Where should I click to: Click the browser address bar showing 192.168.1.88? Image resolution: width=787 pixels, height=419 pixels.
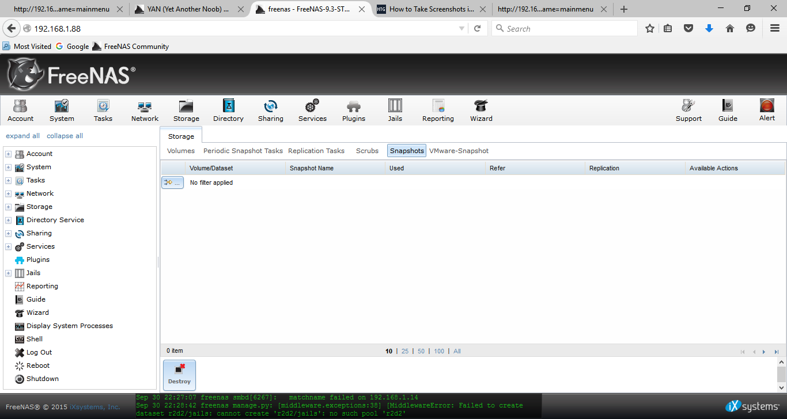point(245,29)
